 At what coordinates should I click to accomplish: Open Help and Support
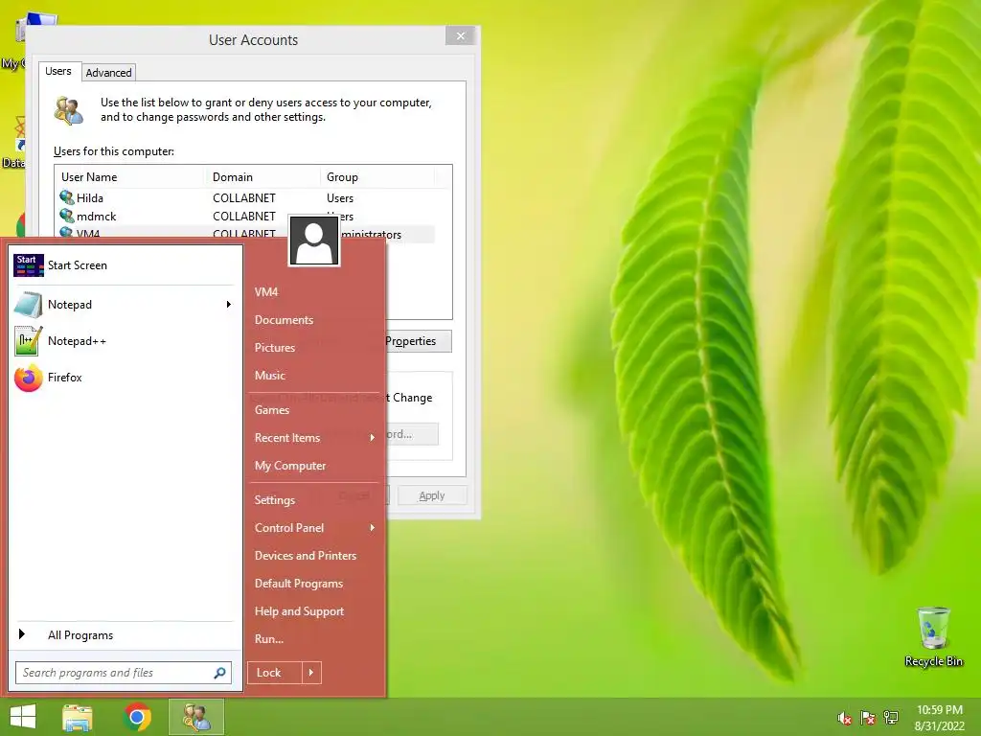(299, 611)
